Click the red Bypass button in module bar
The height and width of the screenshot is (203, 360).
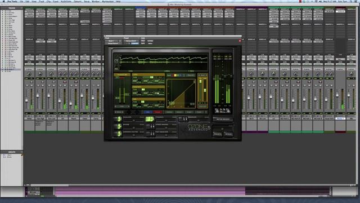(x=157, y=112)
